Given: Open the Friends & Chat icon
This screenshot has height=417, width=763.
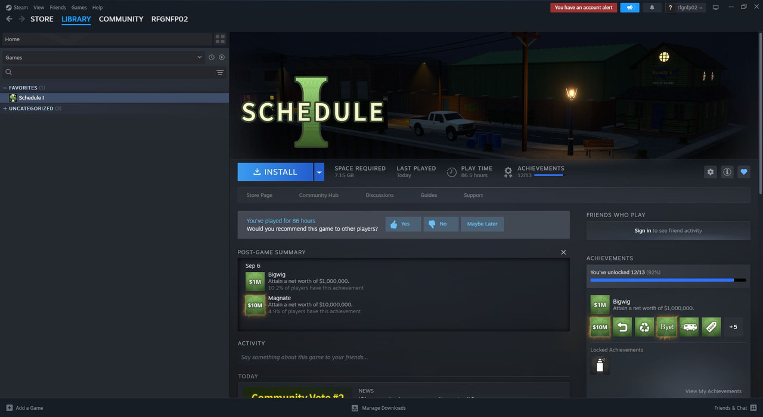Looking at the screenshot, I should tap(753, 408).
